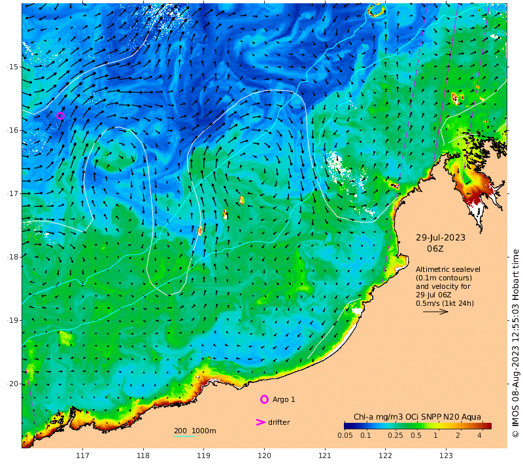Click the magenta drifter legend arrow symbol
Screen dimensions: 523x464
click(260, 422)
